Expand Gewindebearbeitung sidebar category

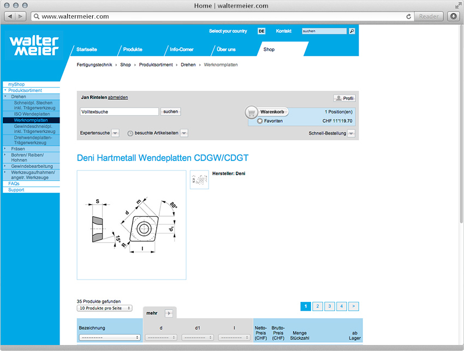tap(5, 166)
